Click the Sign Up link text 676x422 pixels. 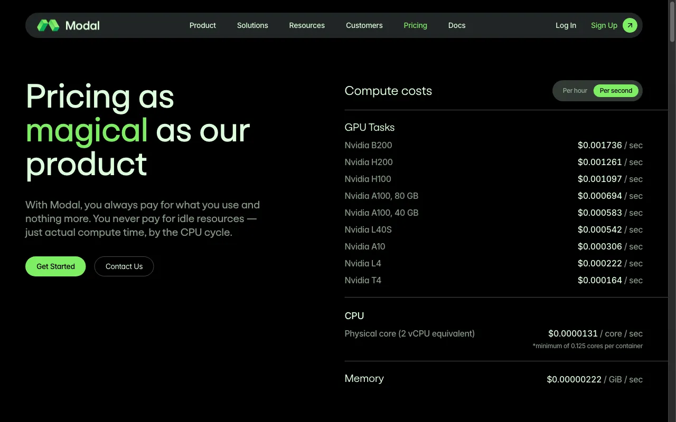tap(604, 25)
